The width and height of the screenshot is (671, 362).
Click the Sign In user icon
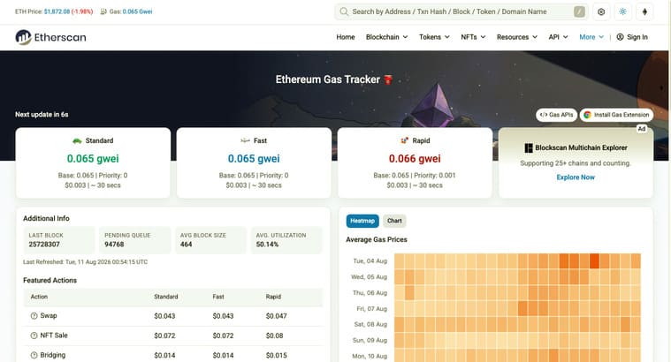(x=620, y=37)
